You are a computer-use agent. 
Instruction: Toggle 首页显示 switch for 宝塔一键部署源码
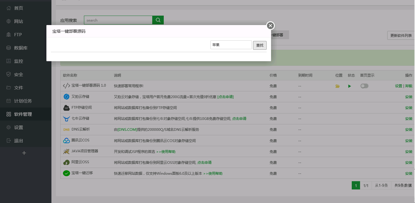[x=364, y=86]
